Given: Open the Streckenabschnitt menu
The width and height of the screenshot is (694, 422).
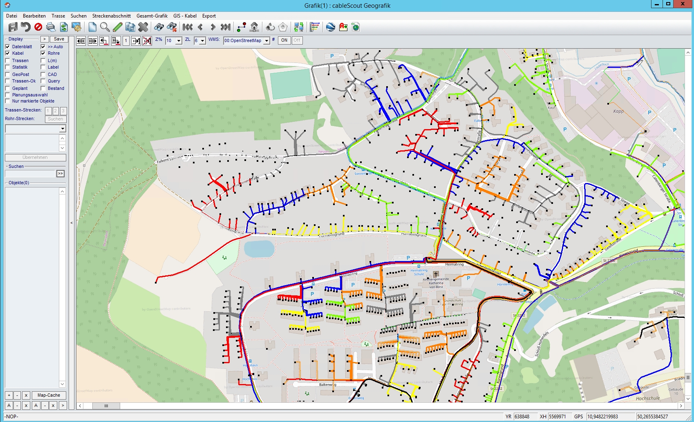Looking at the screenshot, I should [x=111, y=16].
